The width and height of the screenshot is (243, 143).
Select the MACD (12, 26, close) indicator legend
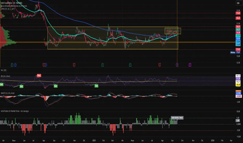click(8, 93)
